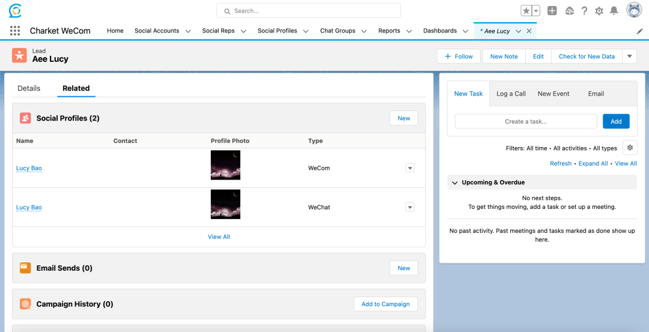Switch to the Details tab
This screenshot has width=649, height=332.
click(x=29, y=88)
